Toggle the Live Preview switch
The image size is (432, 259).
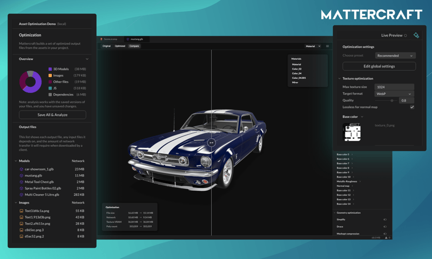point(406,36)
